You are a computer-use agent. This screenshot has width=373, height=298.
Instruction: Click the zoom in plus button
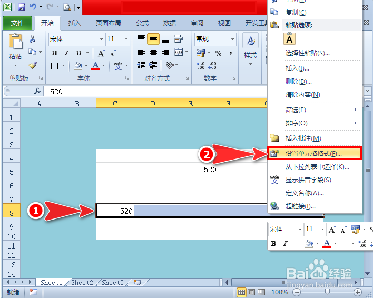(358, 292)
